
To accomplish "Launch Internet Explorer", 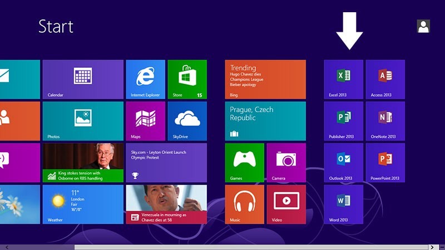I will 145,79.
